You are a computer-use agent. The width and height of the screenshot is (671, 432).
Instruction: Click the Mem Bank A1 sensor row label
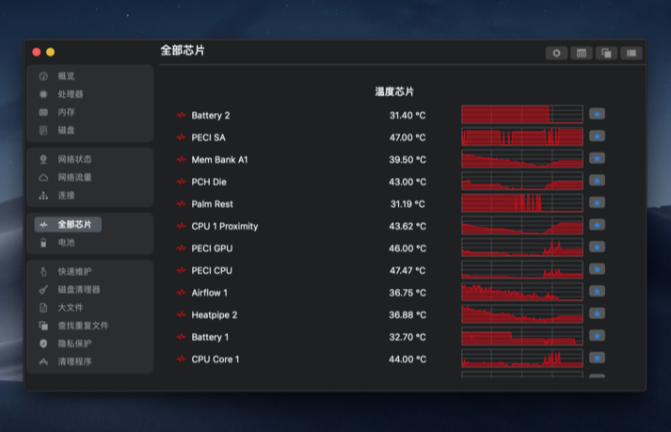point(219,160)
